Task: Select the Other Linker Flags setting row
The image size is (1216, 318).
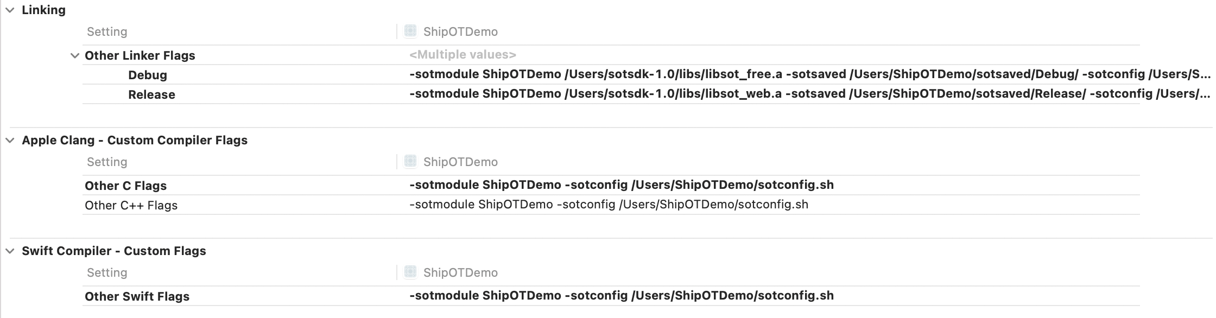Action: (x=611, y=55)
